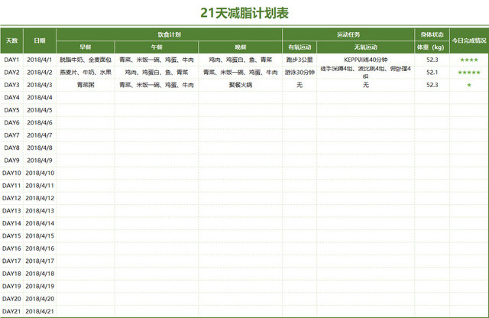
Task: Click the '有氧运动' sub-header
Action: click(300, 47)
